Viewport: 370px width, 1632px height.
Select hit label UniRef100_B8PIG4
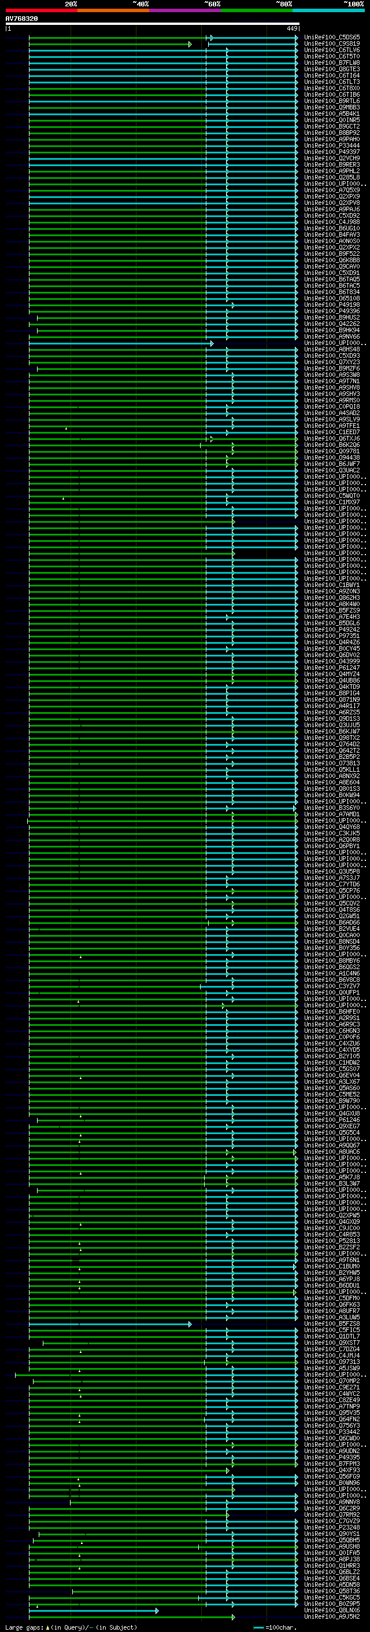click(x=332, y=693)
